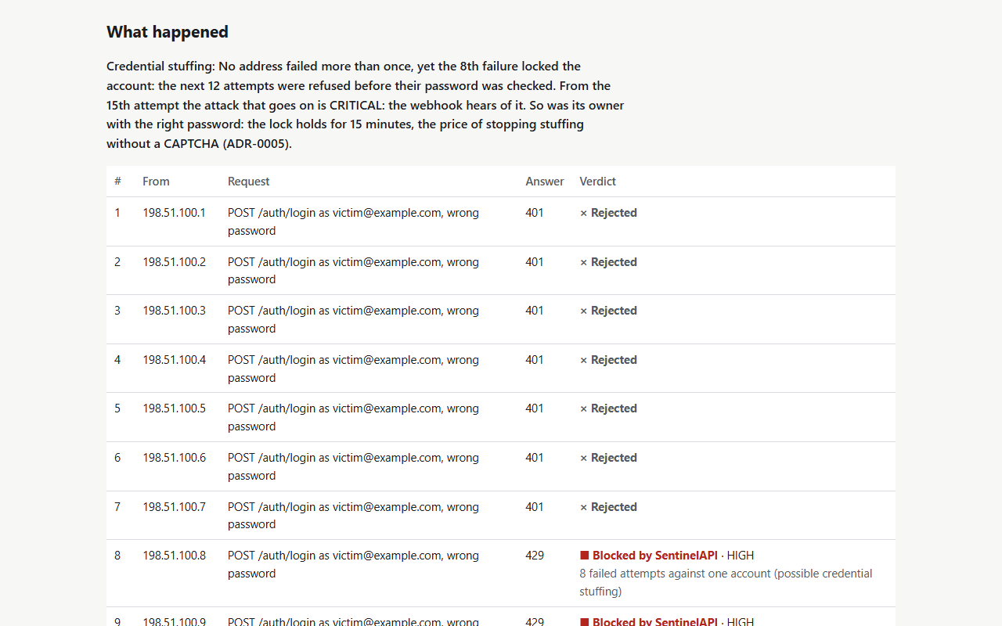This screenshot has height=626, width=1002.
Task: Click IP address 198.51.100.5
Action: point(174,408)
